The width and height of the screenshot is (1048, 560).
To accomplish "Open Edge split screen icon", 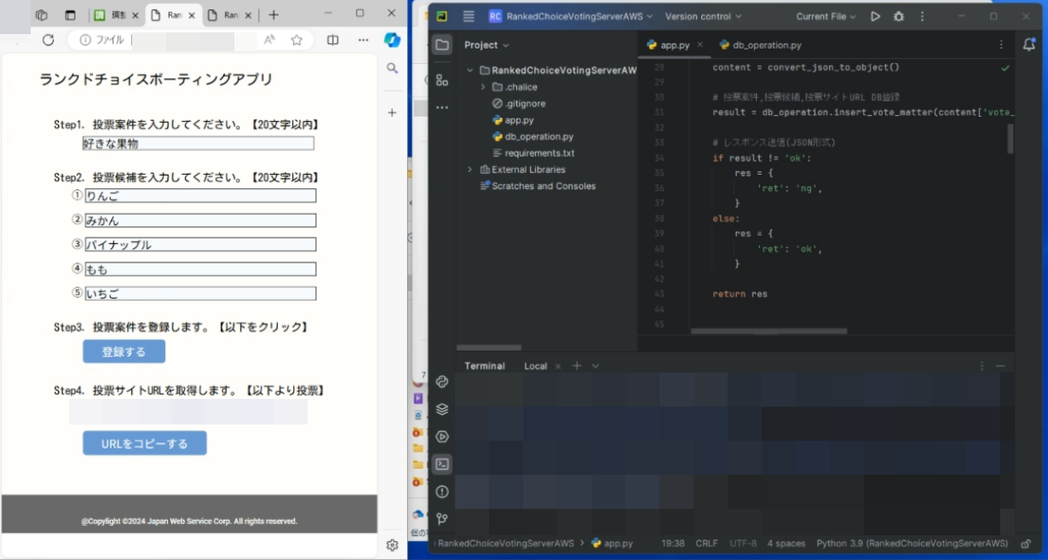I will point(333,40).
